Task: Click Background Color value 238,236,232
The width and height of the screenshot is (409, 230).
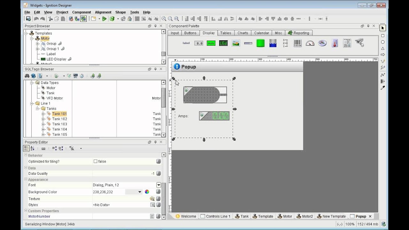Action: coord(103,192)
